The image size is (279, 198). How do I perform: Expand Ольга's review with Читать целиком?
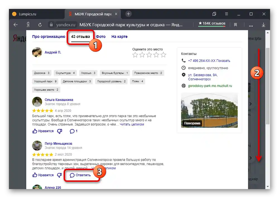click(x=132, y=124)
